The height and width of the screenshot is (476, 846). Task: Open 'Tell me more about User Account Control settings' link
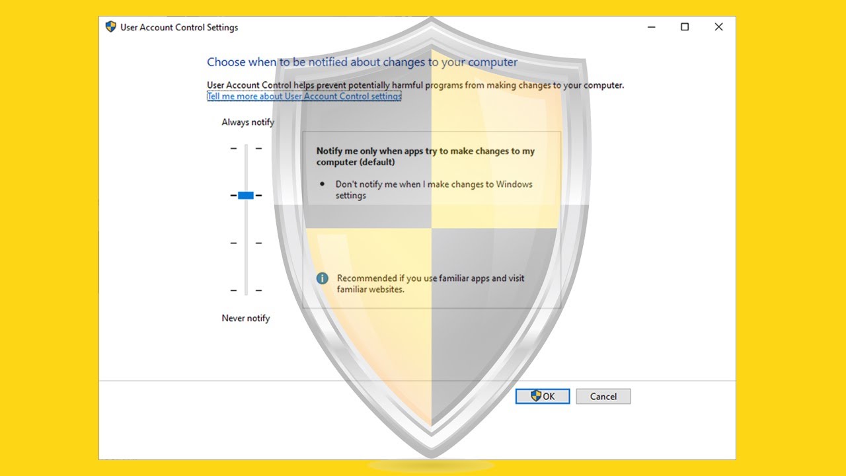click(x=304, y=97)
